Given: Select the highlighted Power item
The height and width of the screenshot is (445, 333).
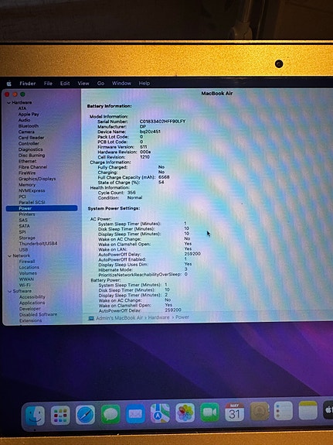Looking at the screenshot, I should pyautogui.click(x=42, y=208).
